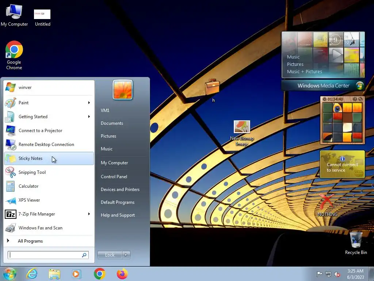Open winver from the Start menu
The height and width of the screenshot is (281, 374).
coord(49,87)
